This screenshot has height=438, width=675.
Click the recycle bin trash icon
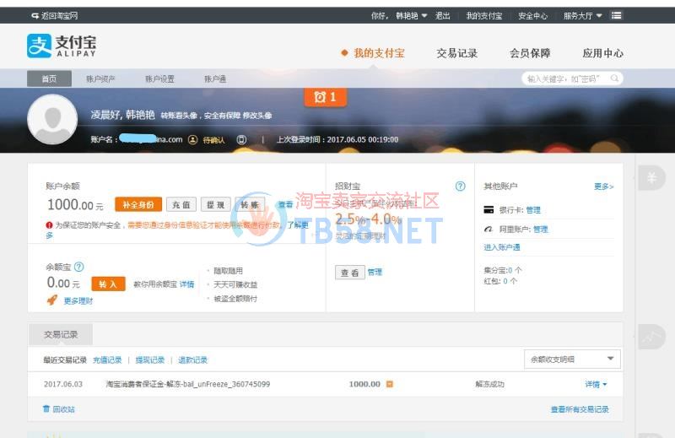[46, 408]
